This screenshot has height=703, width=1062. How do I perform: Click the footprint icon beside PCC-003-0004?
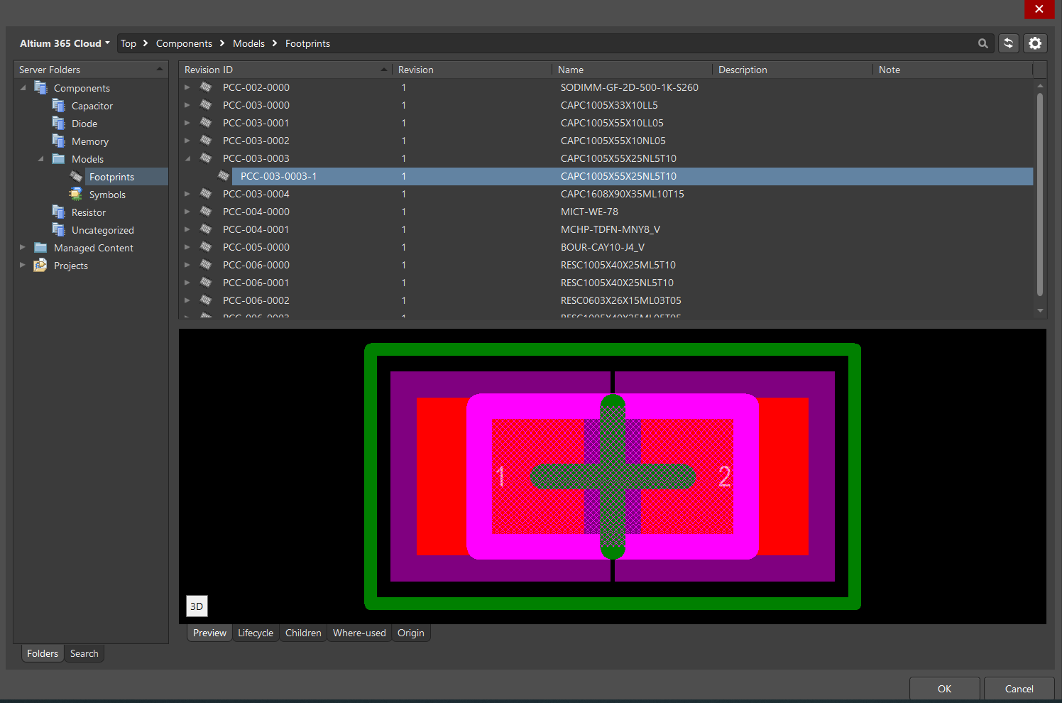click(205, 193)
